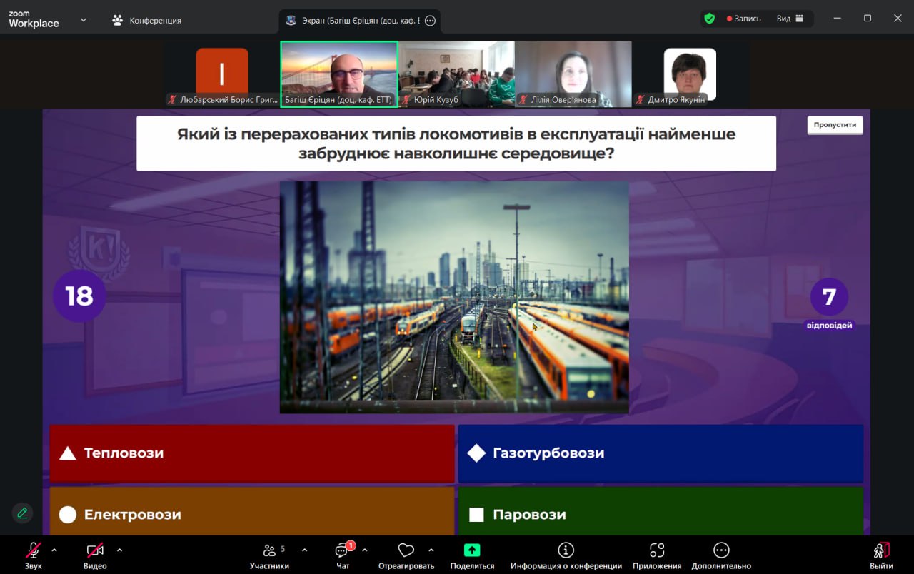Select Дмитро Якунін participant thumbnail
The width and height of the screenshot is (914, 574).
[x=690, y=74]
